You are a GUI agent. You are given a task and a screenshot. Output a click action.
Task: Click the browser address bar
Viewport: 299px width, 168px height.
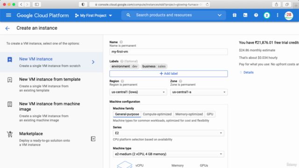149,4
